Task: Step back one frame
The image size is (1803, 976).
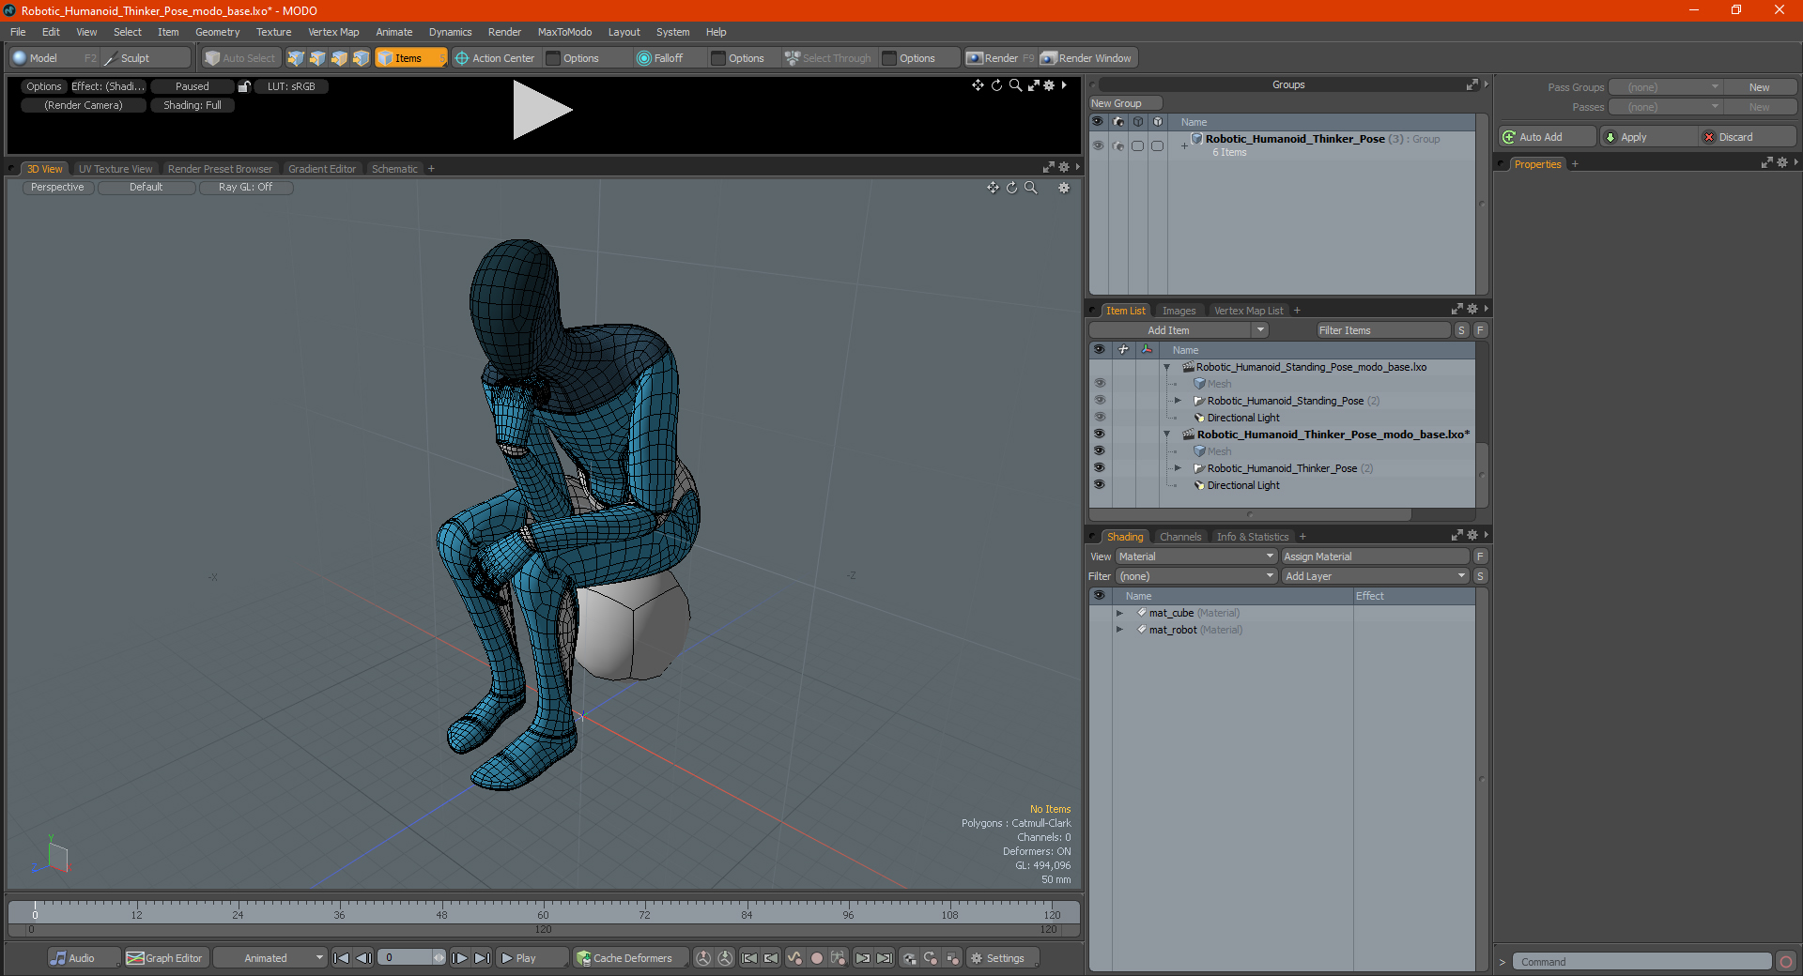Action: pos(364,958)
